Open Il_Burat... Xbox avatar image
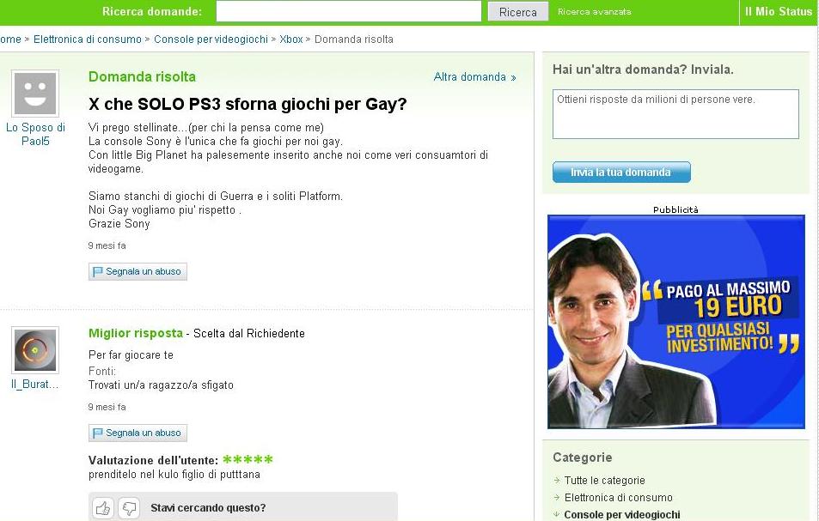The height and width of the screenshot is (521, 819). [x=35, y=350]
